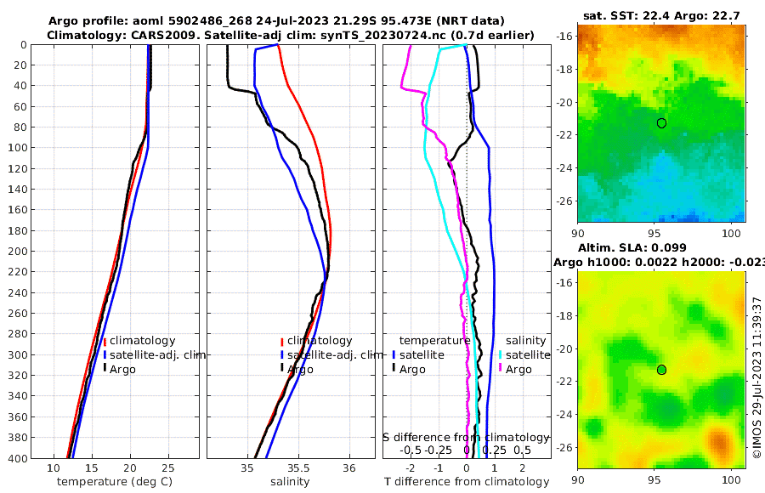Click the Argo profile title text
Screen dimensions: 765x493
276,21
